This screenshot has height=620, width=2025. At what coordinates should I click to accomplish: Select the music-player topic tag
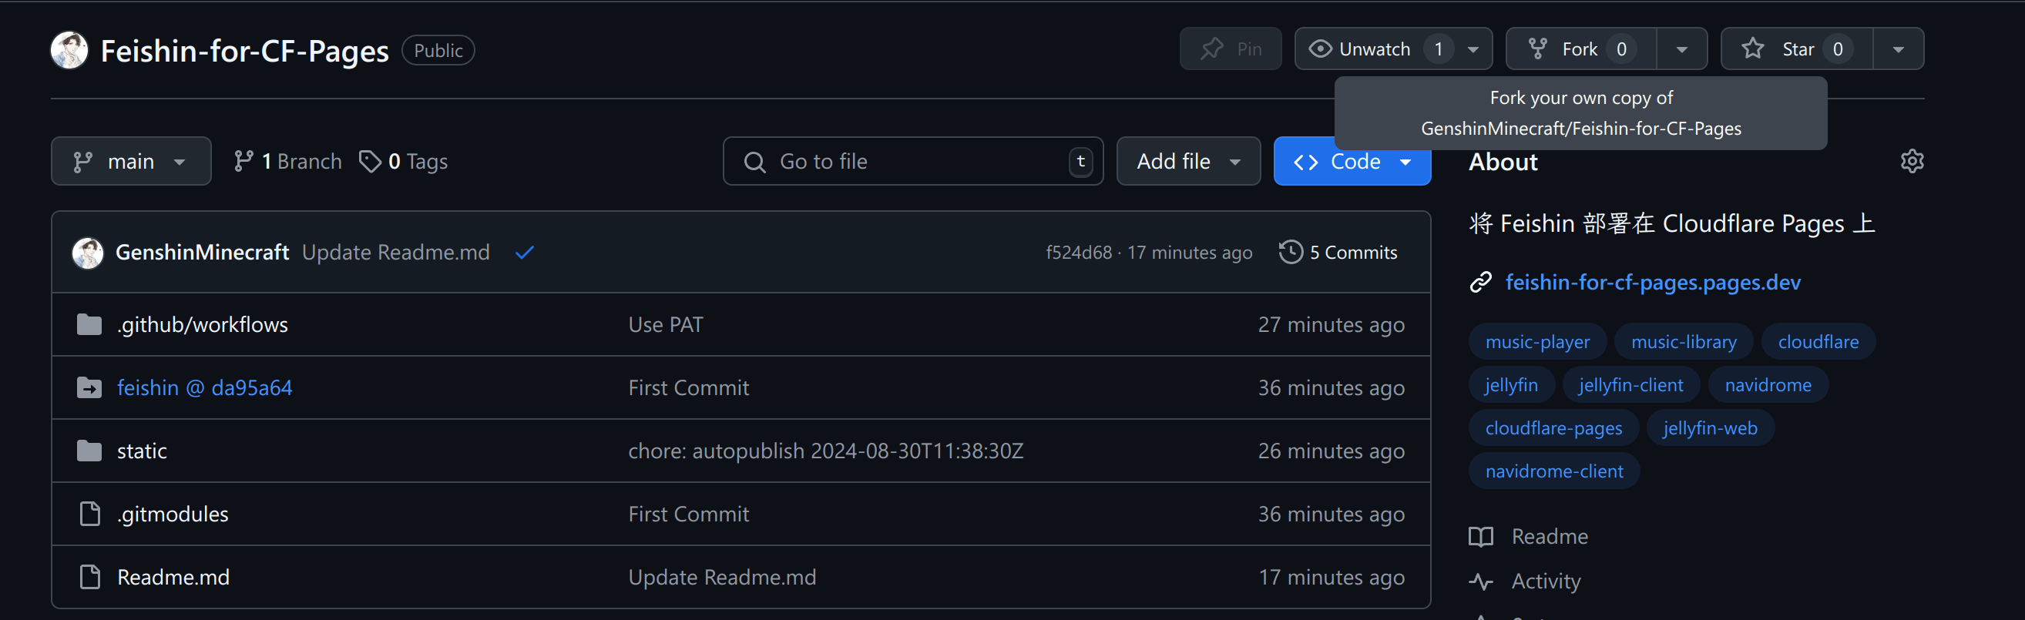coord(1536,342)
